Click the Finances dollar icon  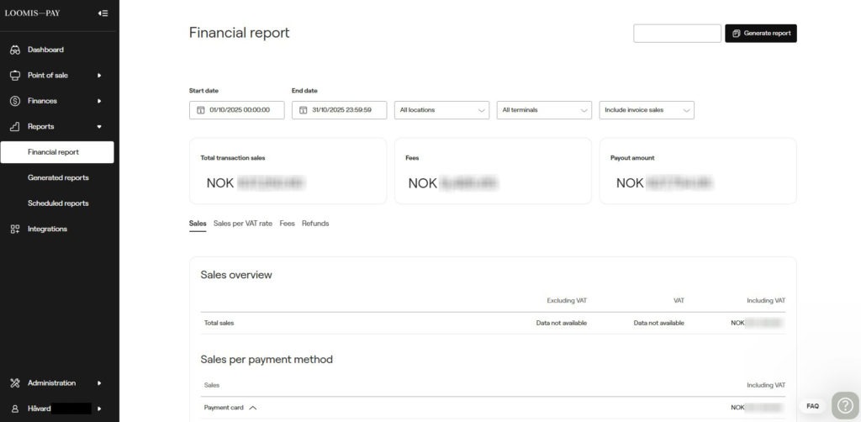[x=15, y=101]
